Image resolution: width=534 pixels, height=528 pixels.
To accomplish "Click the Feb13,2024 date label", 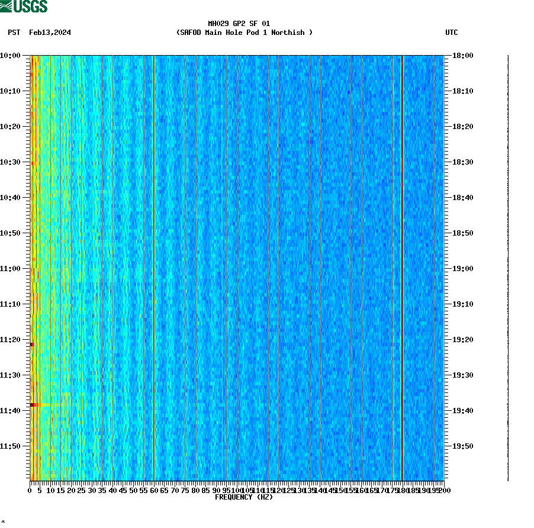I will 49,33.
